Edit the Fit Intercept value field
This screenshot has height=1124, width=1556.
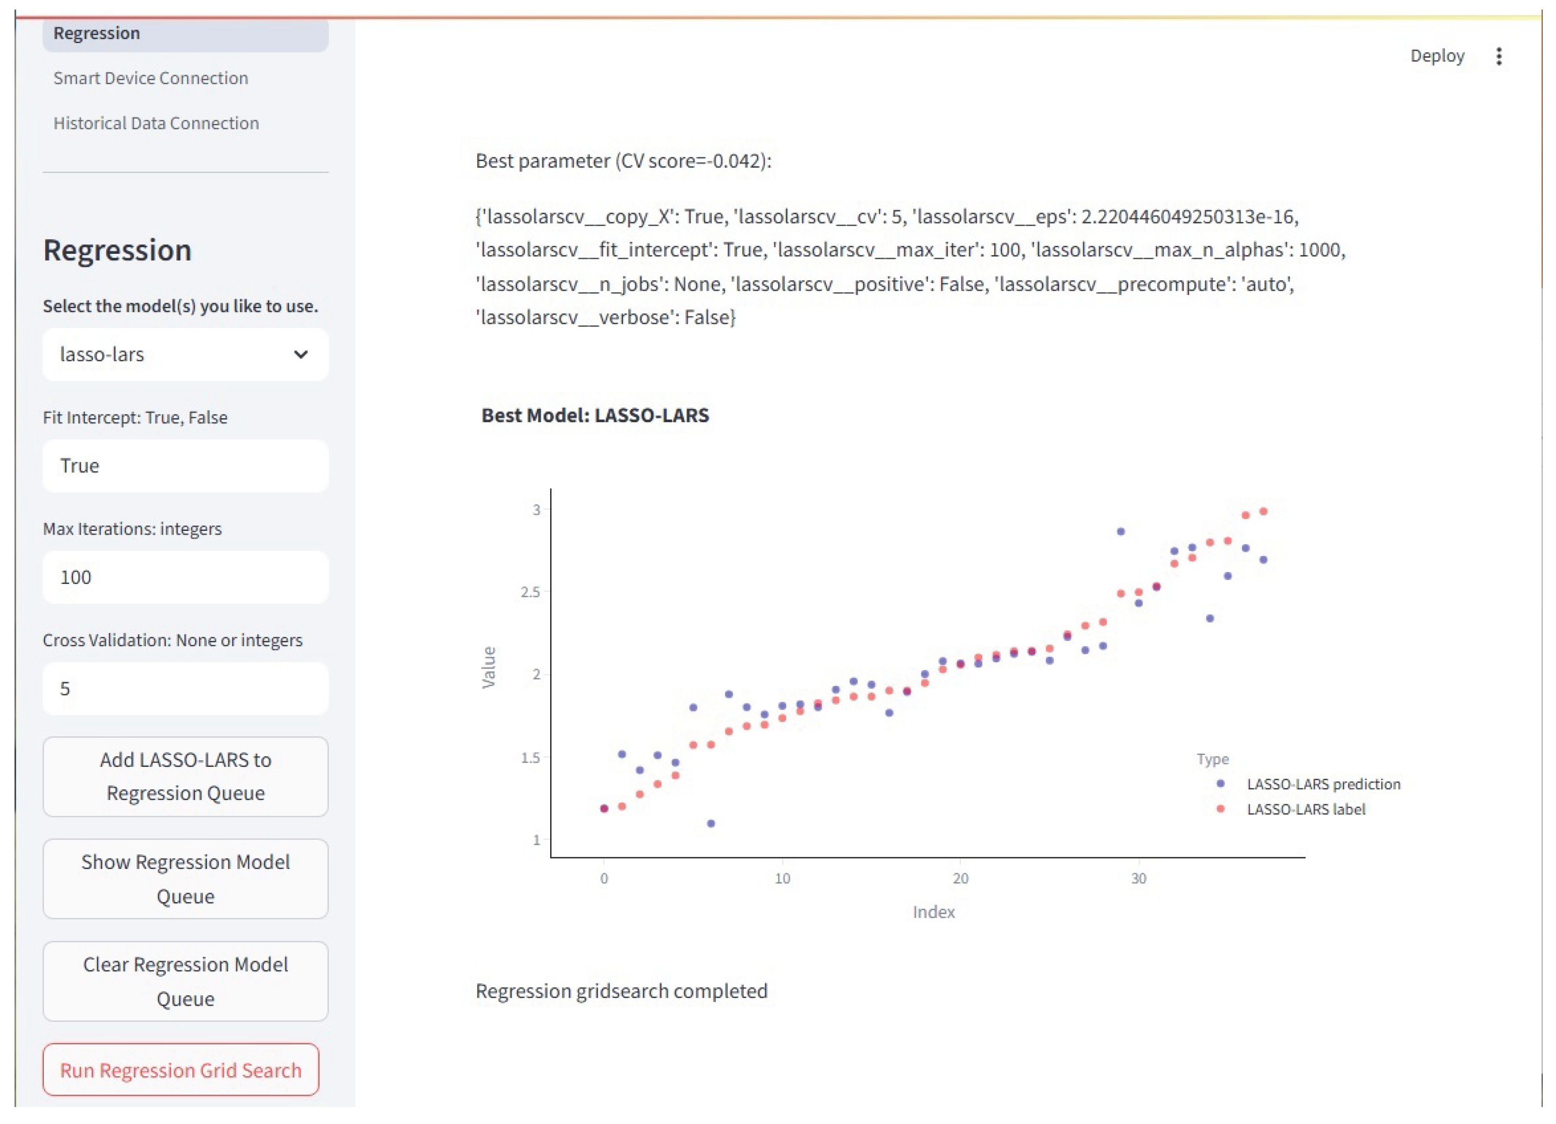pyautogui.click(x=185, y=465)
